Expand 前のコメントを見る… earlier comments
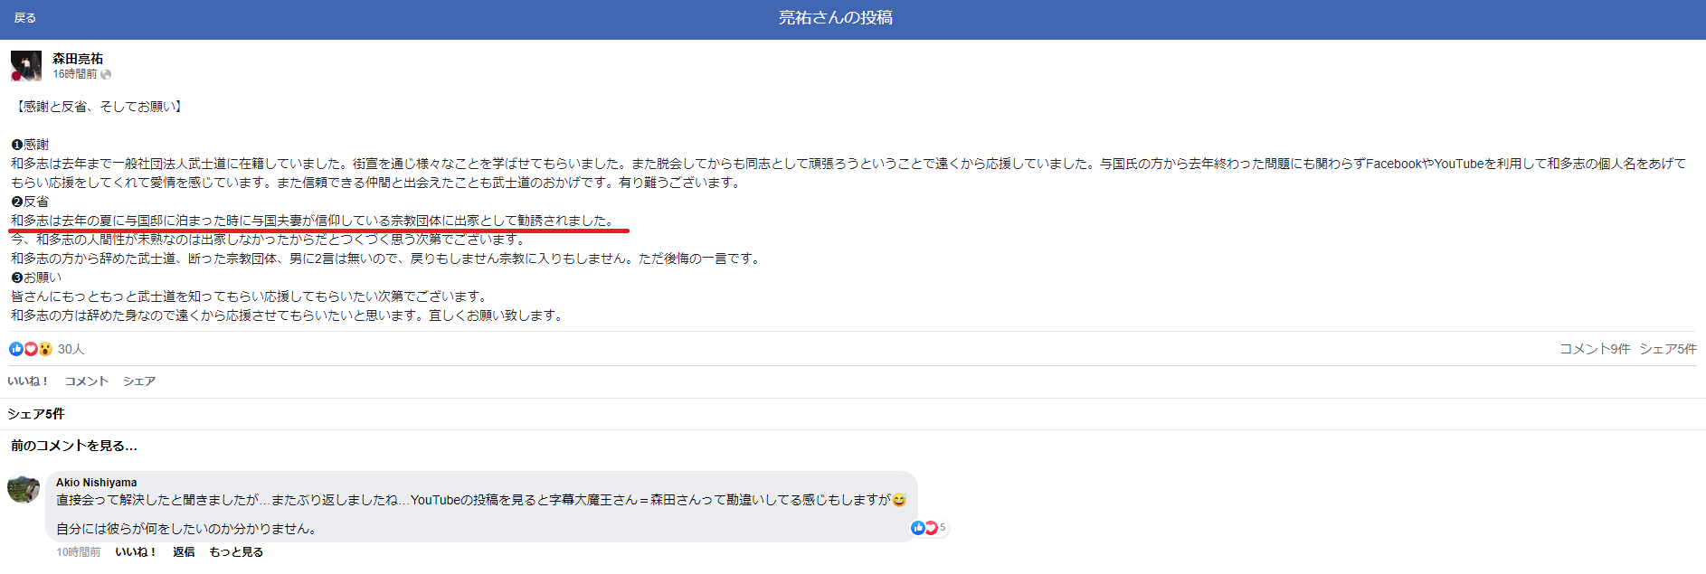 74,446
